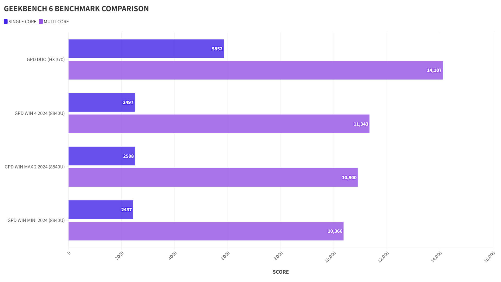
Task: Click the Single Core legend color swatch
Action: (x=5, y=22)
